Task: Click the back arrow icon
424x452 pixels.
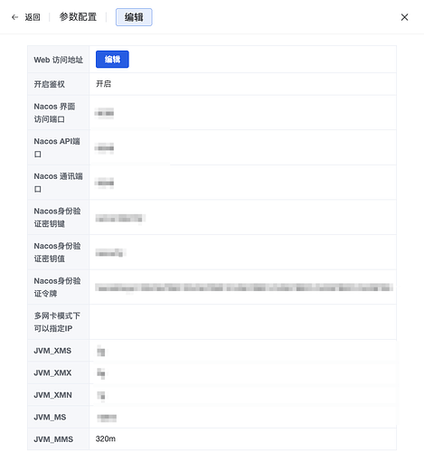Action: click(x=14, y=17)
